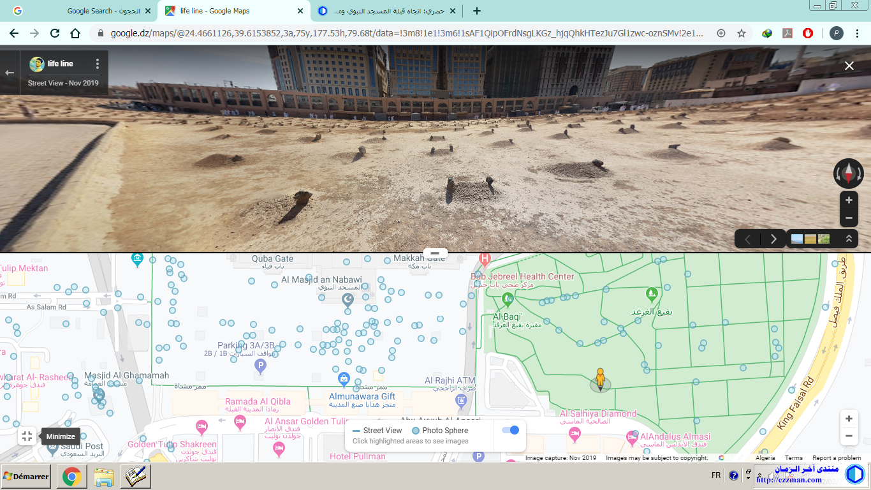Click the browser address bar

(408, 33)
